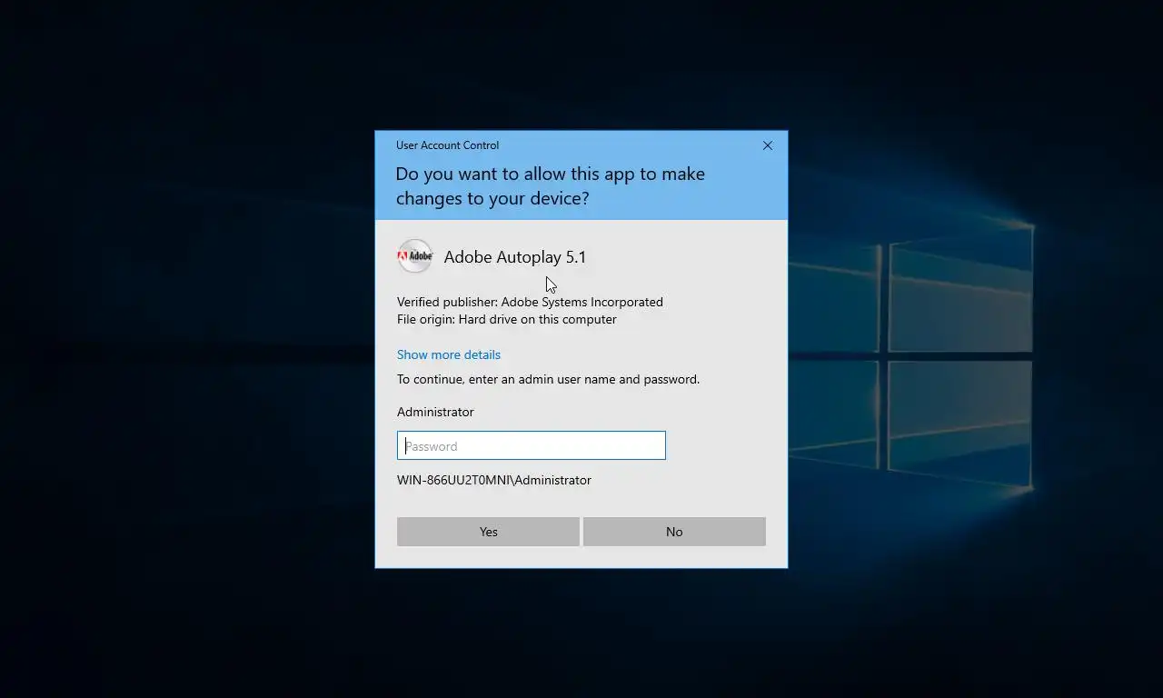Click the 'Do you want to allow' heading
The height and width of the screenshot is (698, 1163).
pyautogui.click(x=551, y=185)
